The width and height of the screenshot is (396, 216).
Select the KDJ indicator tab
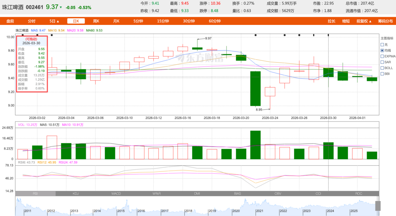pos(76,194)
